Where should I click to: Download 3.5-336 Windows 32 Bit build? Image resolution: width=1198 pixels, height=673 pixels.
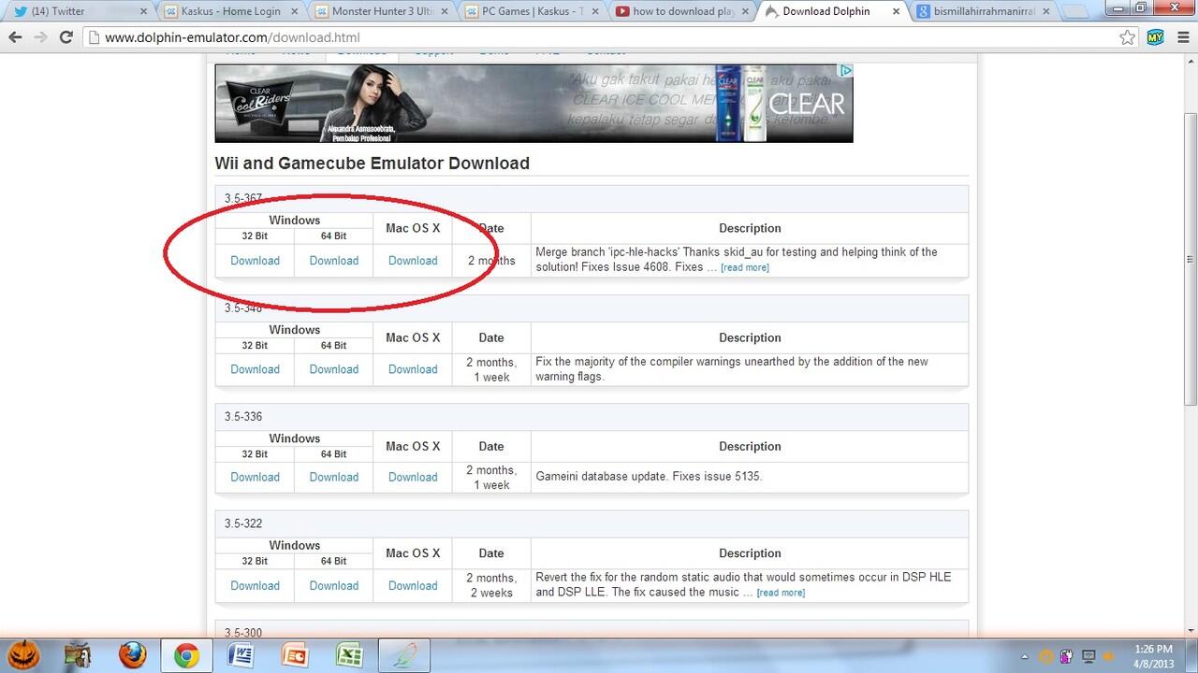255,477
